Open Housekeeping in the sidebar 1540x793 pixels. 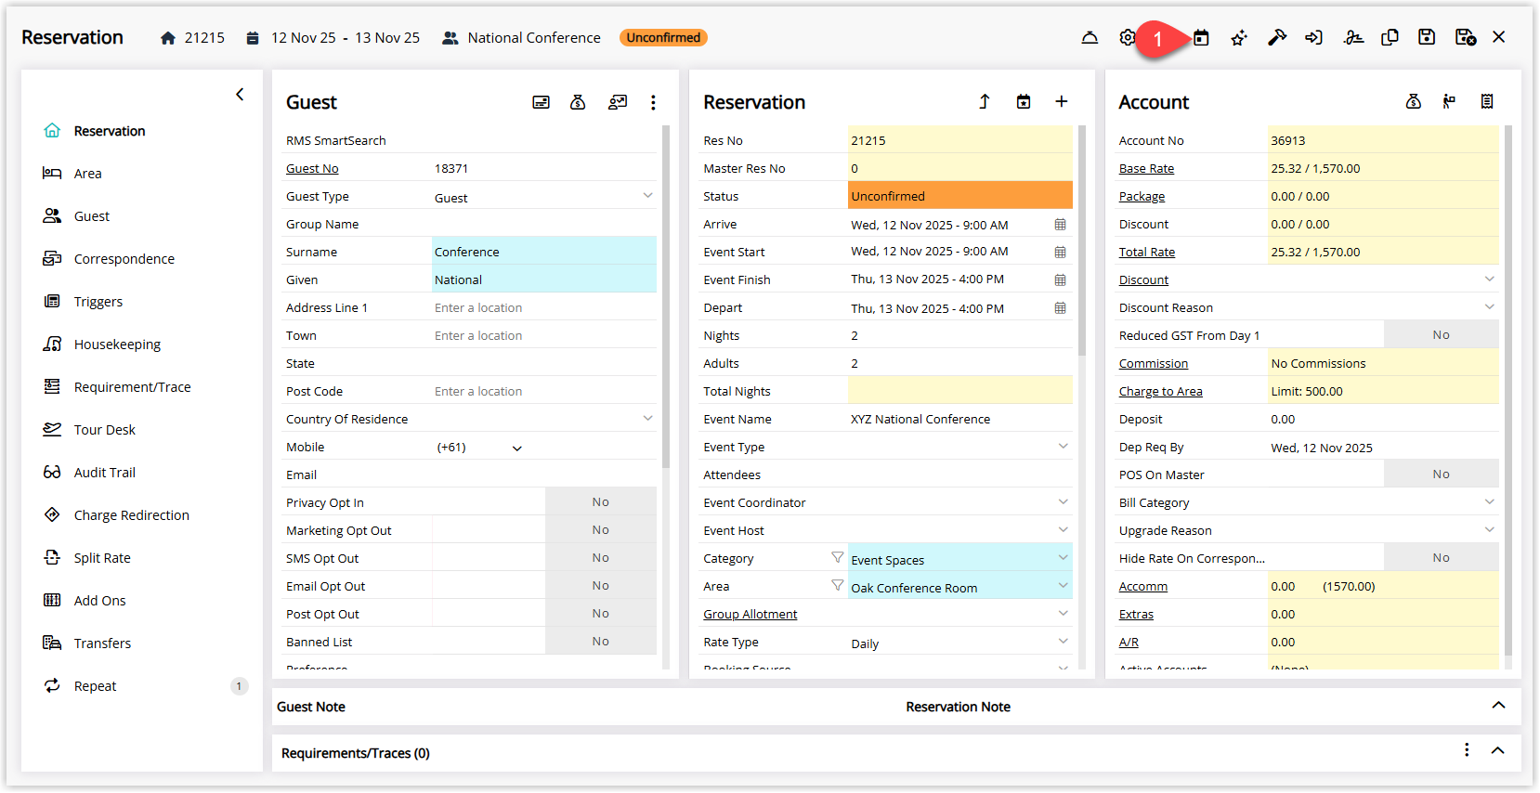(117, 344)
